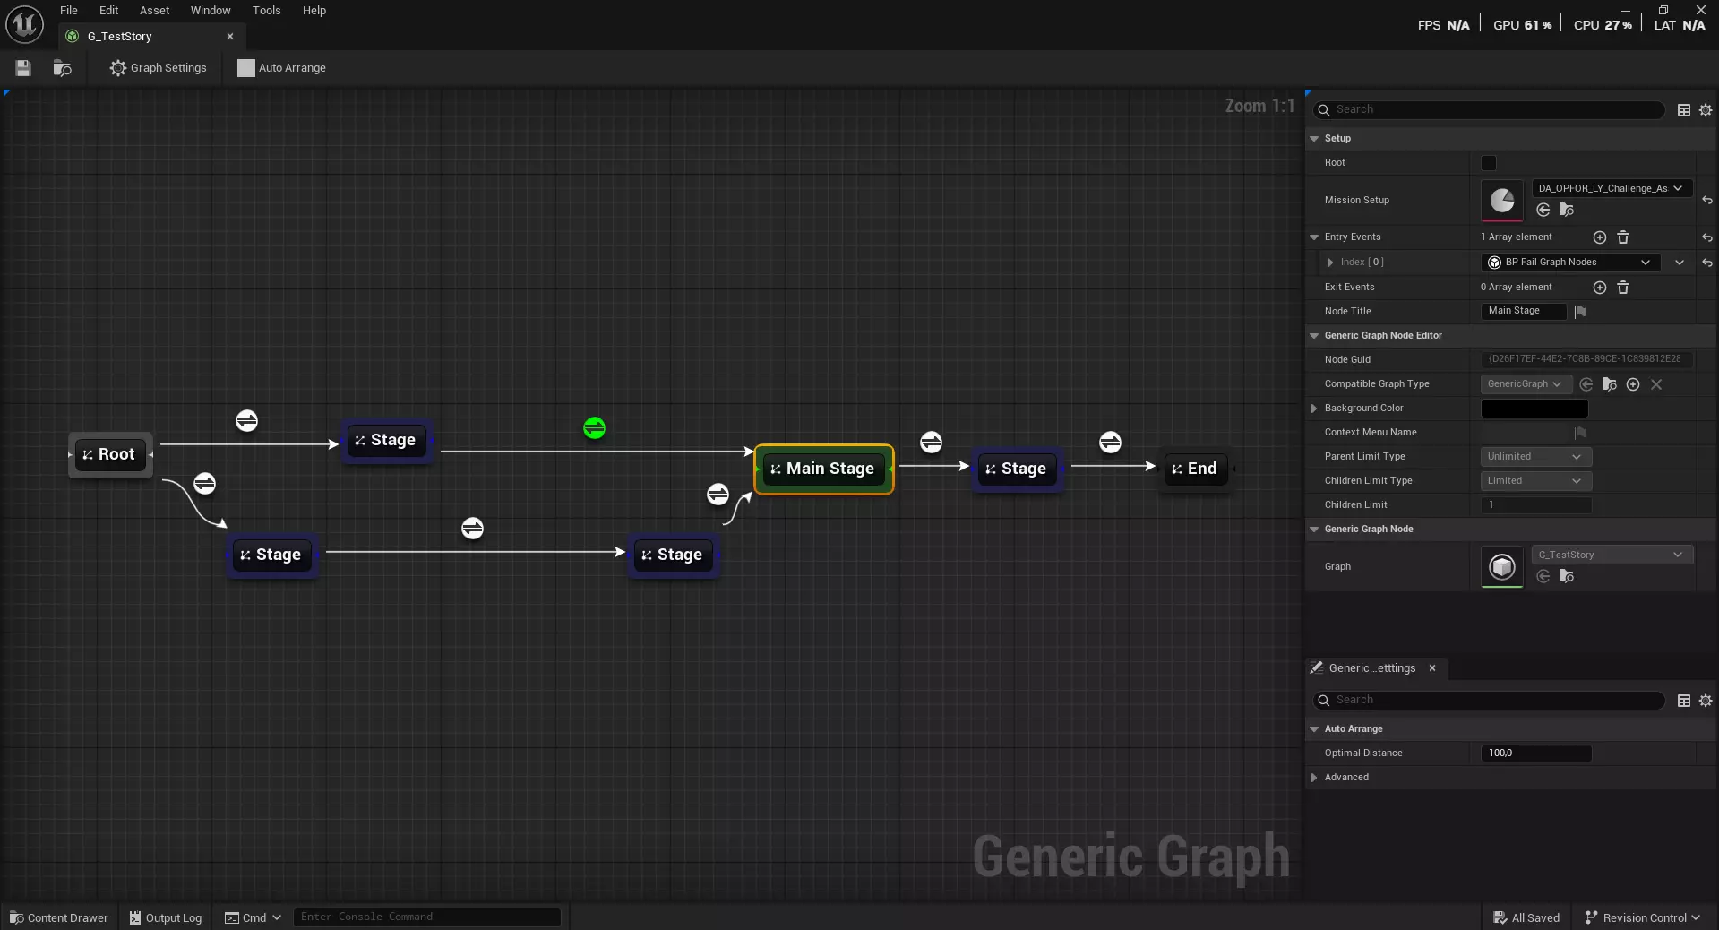This screenshot has height=930, width=1719.
Task: Open the Background Color swatch picker
Action: coord(1534,409)
